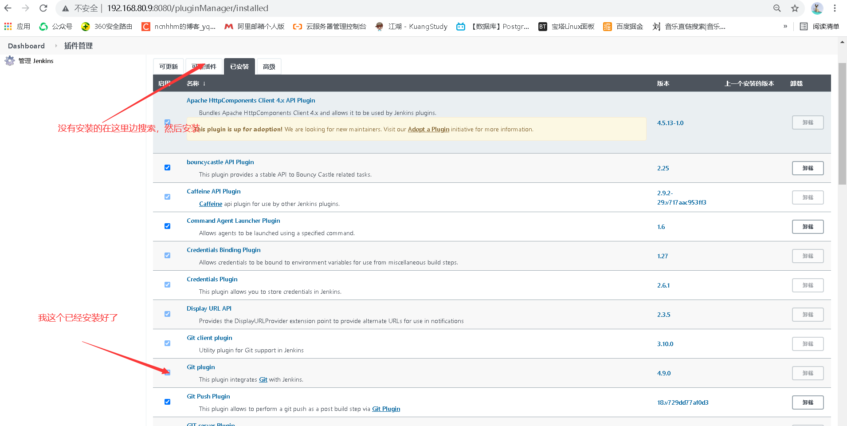Click the browser profile avatar icon
Image resolution: width=847 pixels, height=426 pixels.
817,8
